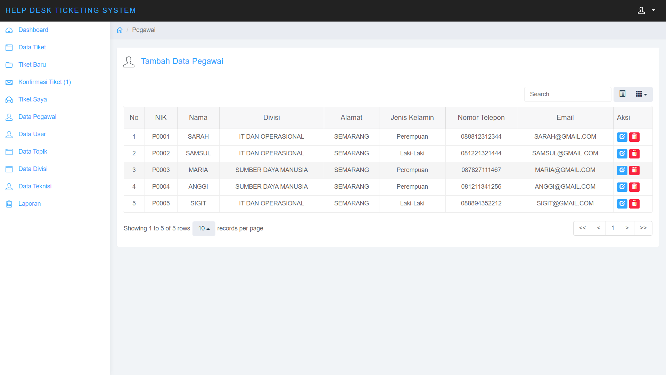Viewport: 666px width, 375px height.
Task: Click the edit icon for SIGIT's row
Action: (622, 204)
